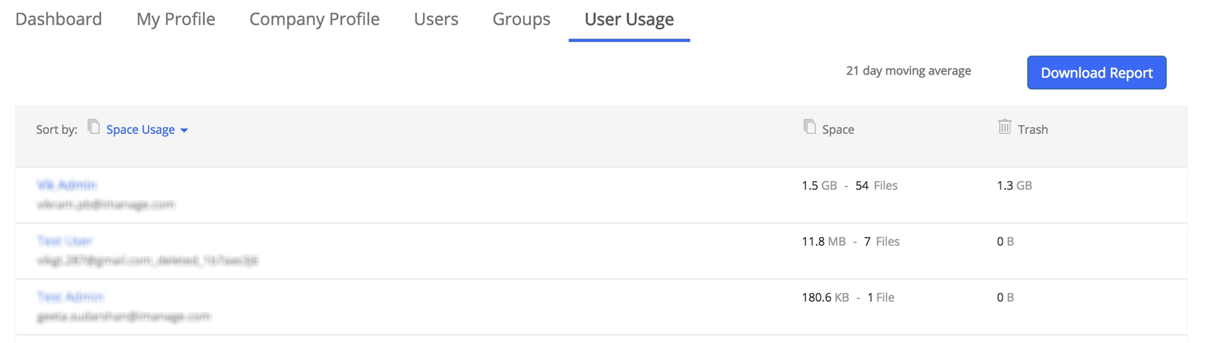Open the Space Usage sort dropdown
Viewport: 1214px width, 343px height.
140,129
